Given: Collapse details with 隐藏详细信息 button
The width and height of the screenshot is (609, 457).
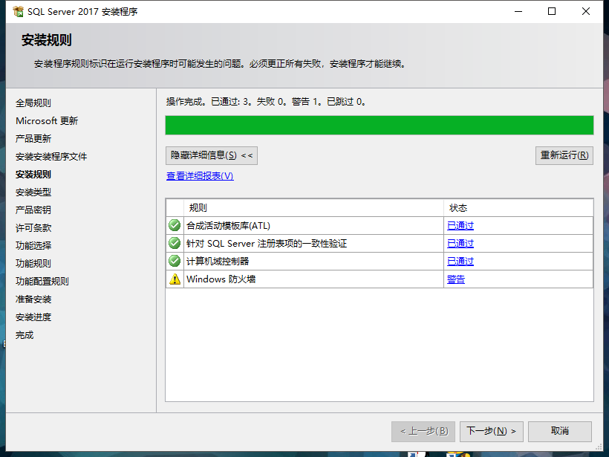Looking at the screenshot, I should click(212, 155).
